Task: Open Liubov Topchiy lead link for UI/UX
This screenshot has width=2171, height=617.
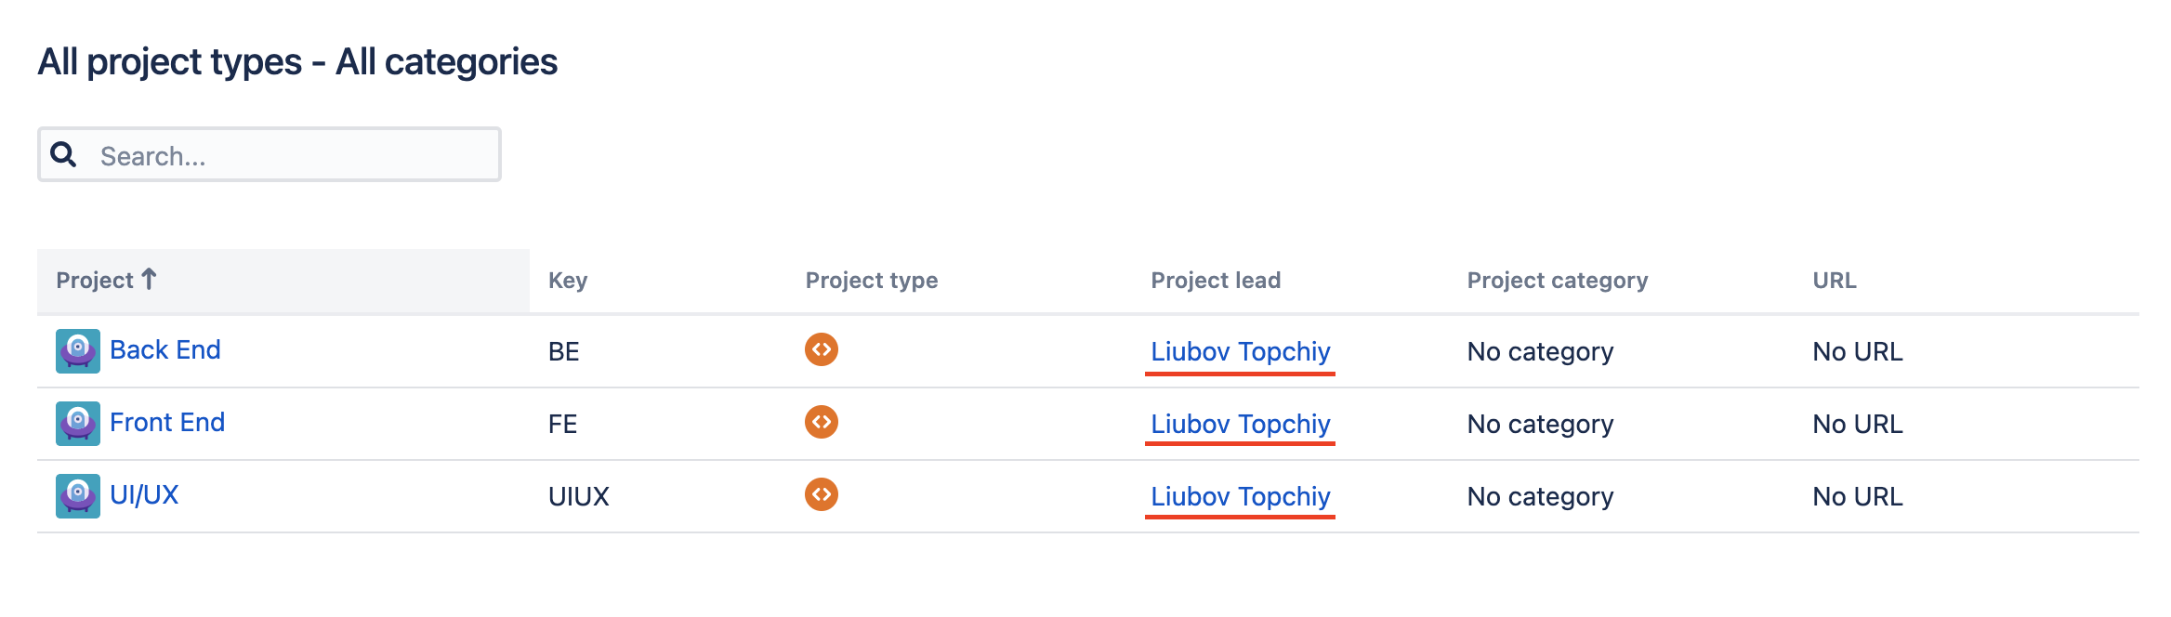Action: 1240,497
